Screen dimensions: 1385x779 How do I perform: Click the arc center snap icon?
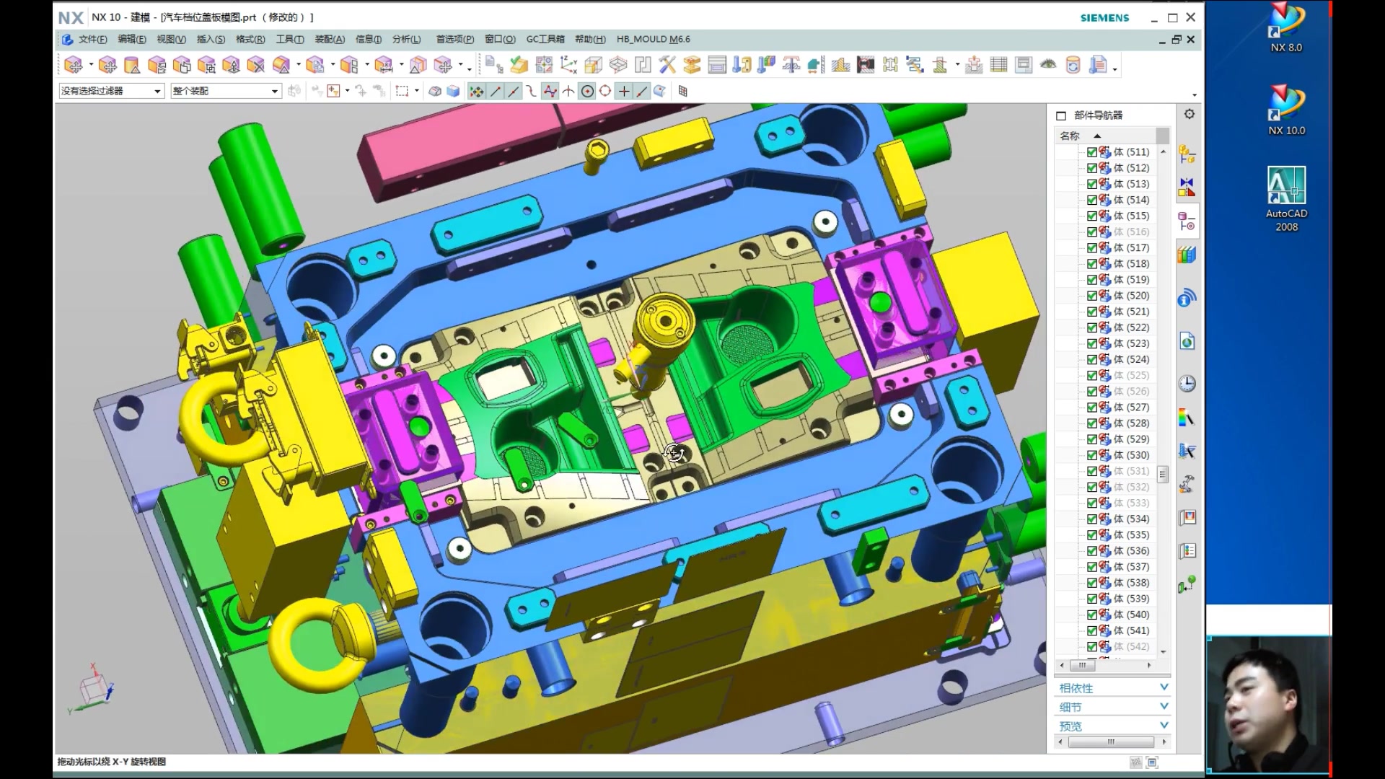587,91
